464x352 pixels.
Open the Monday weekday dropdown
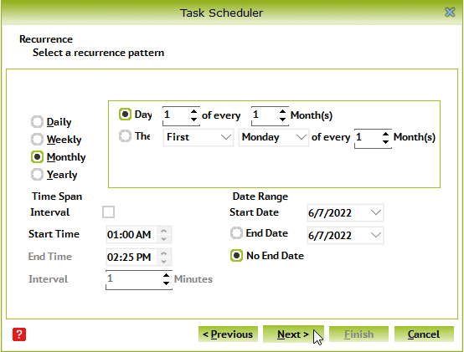tap(274, 137)
